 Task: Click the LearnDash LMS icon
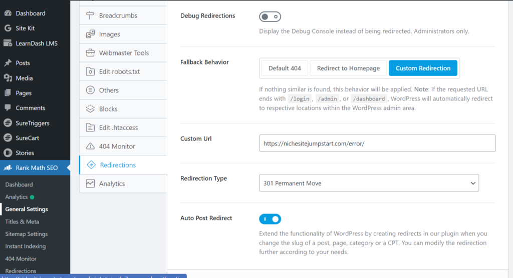point(8,43)
